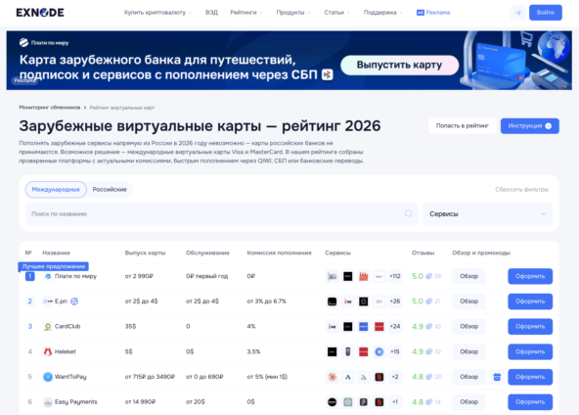Show +26 more services for E.pn
Viewport: 579px width, 415px height.
[395, 301]
